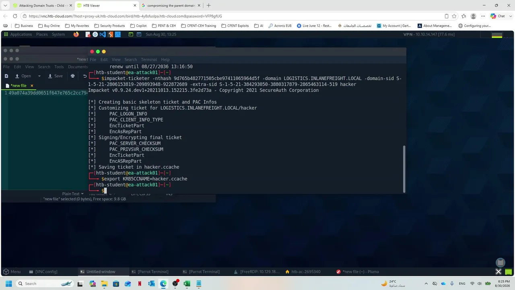
Task: Open the terminal File menu
Action: tap(93, 60)
